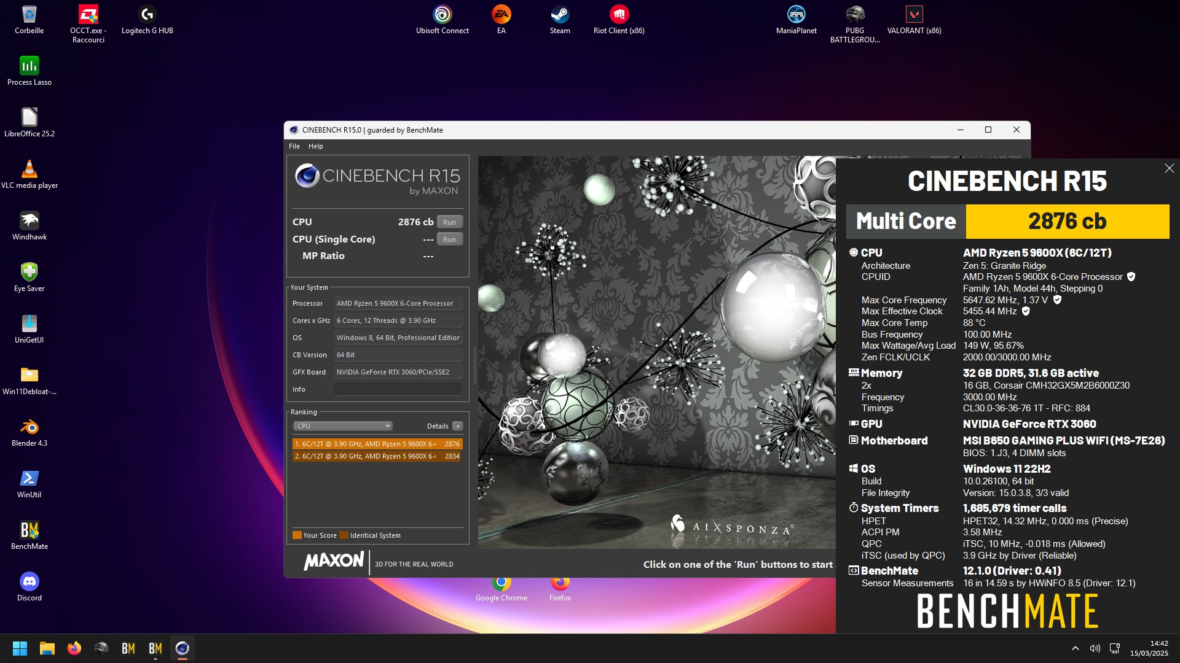Click the CPUID verified shield badge
The image size is (1180, 663).
point(1131,277)
